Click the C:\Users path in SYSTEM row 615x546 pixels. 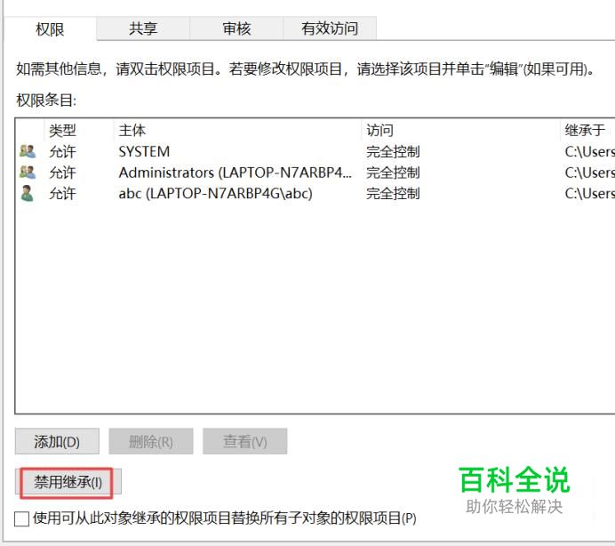coord(589,151)
